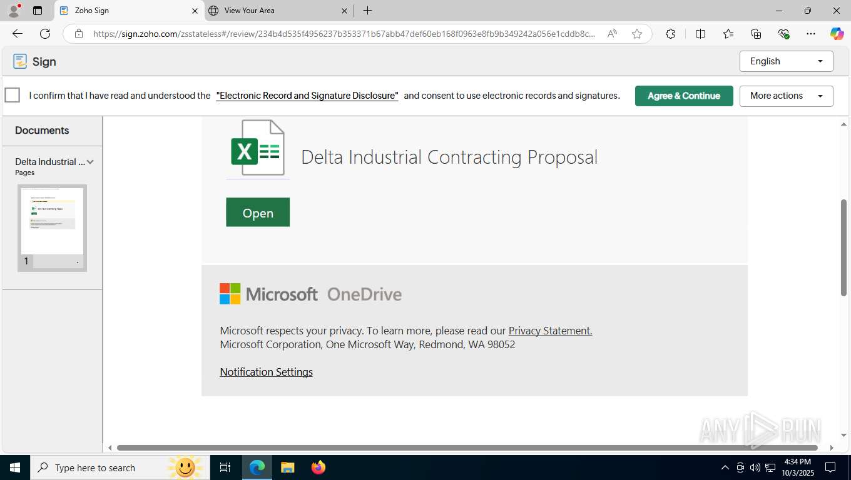
Task: Open the Windows Start menu
Action: coord(15,467)
